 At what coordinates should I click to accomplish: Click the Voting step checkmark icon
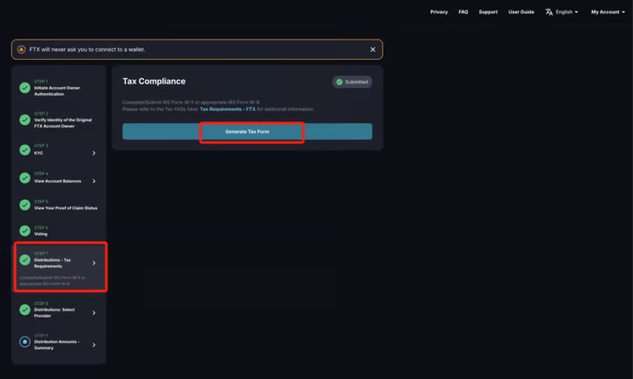(x=25, y=232)
